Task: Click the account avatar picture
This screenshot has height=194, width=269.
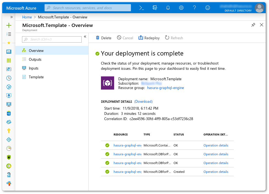Action: (259, 8)
